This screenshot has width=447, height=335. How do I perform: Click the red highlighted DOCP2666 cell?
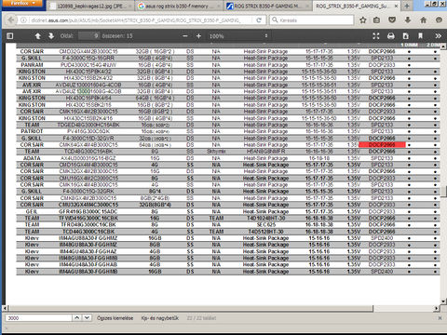point(382,145)
